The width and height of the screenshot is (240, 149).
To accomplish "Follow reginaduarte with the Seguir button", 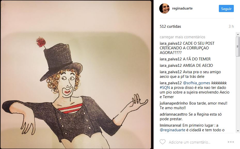I will (x=226, y=8).
